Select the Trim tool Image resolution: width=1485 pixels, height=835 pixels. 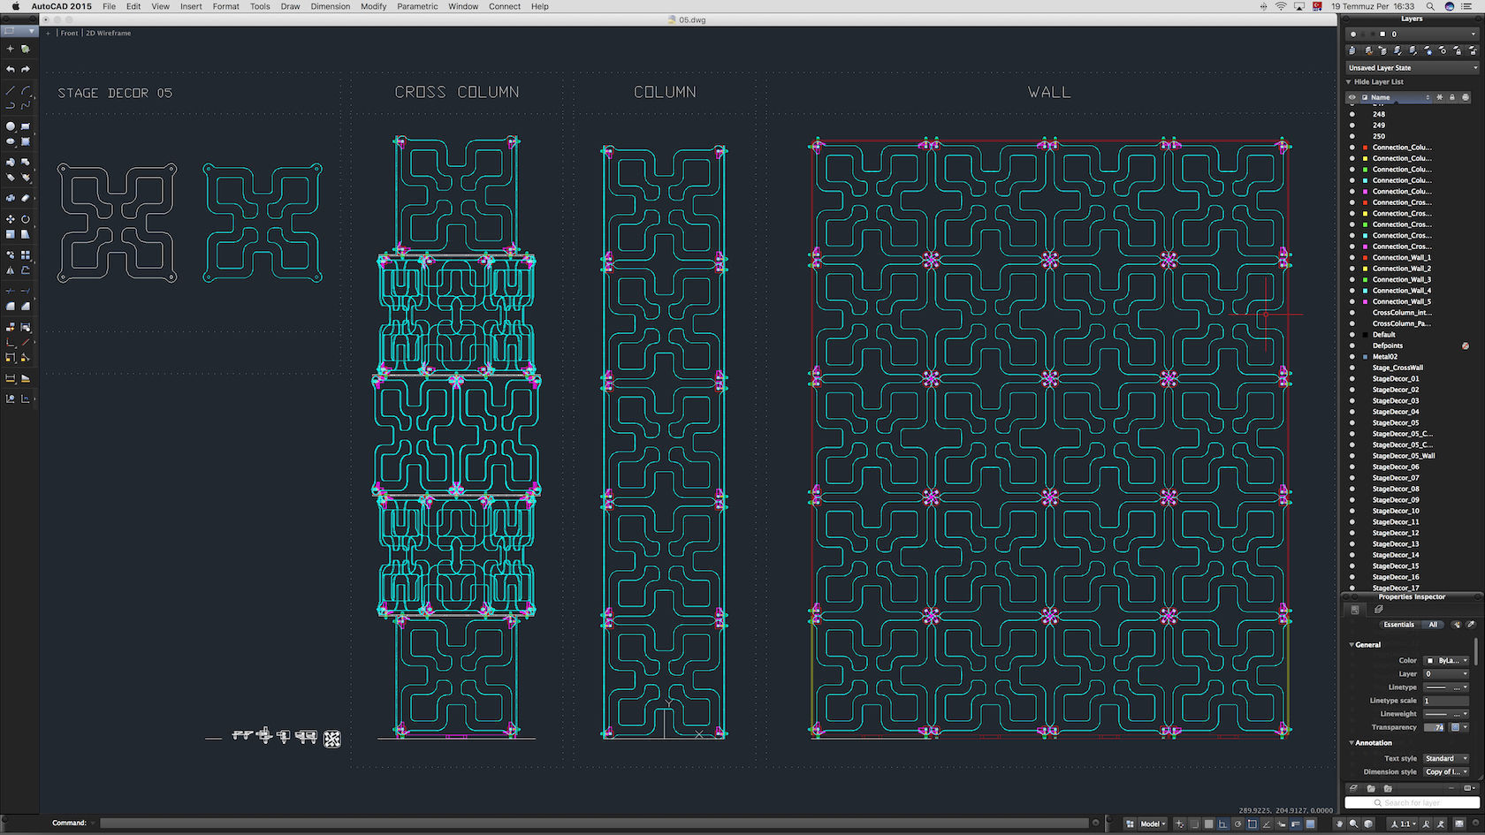(10, 291)
